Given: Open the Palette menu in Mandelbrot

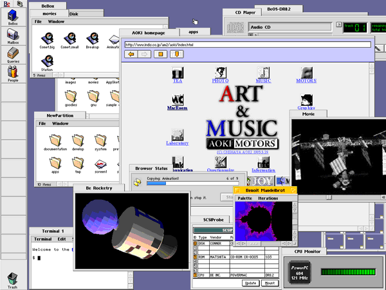Looking at the screenshot, I should [244, 198].
